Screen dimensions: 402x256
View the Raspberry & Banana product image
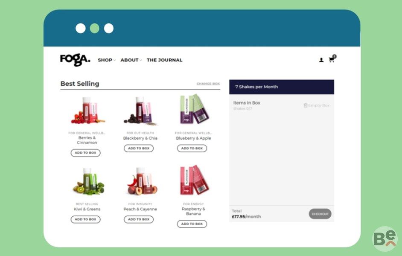coord(194,180)
